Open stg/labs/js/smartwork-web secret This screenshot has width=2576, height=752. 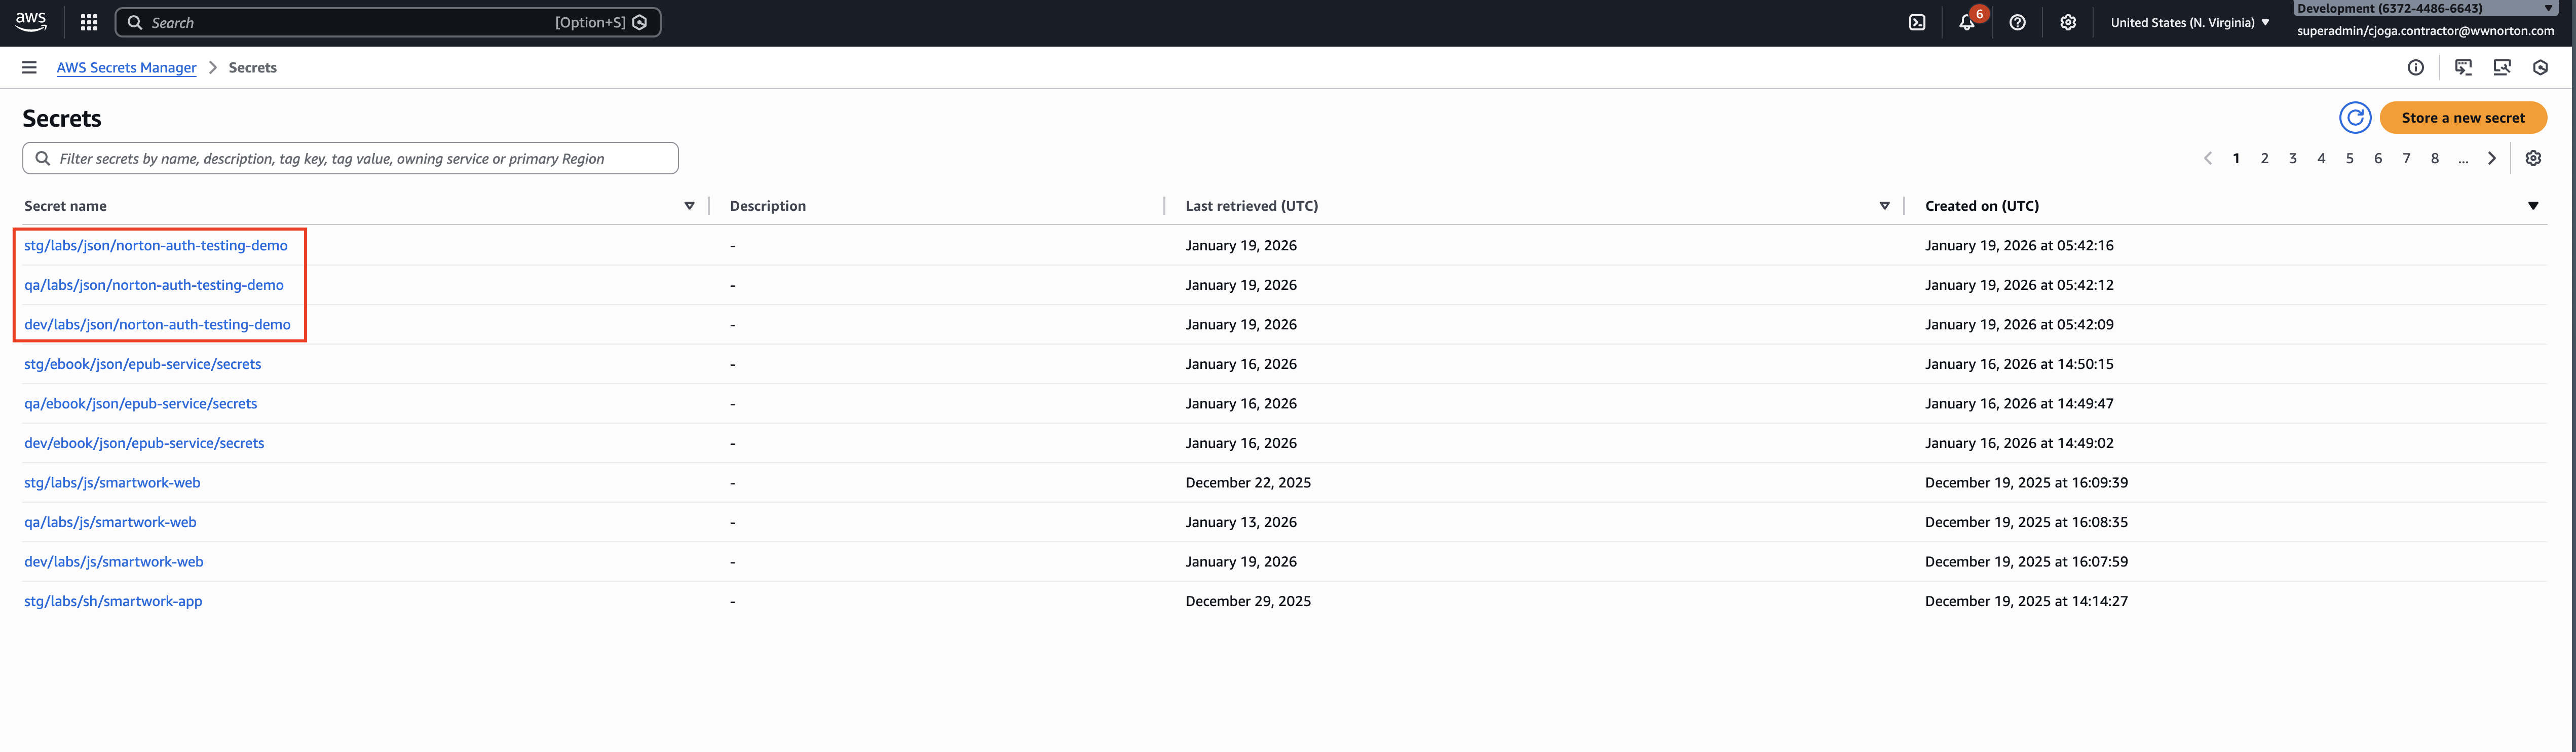click(x=112, y=482)
